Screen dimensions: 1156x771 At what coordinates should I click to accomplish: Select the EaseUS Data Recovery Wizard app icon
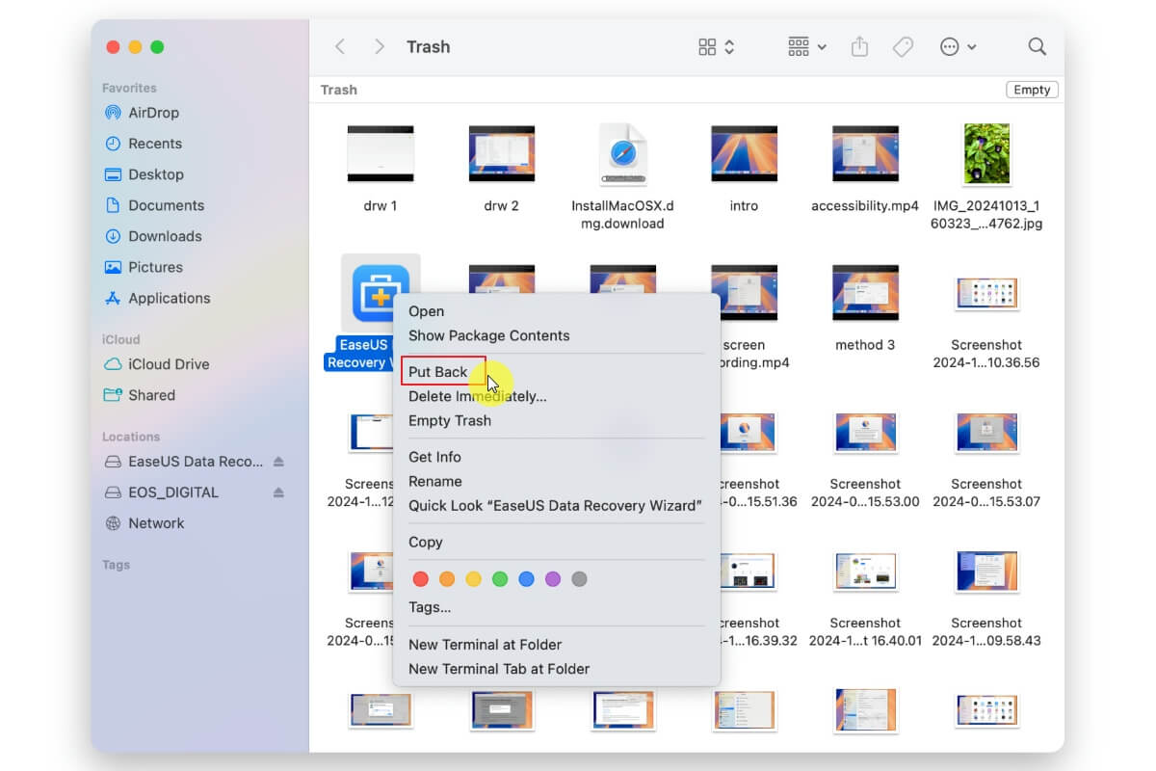coord(381,292)
